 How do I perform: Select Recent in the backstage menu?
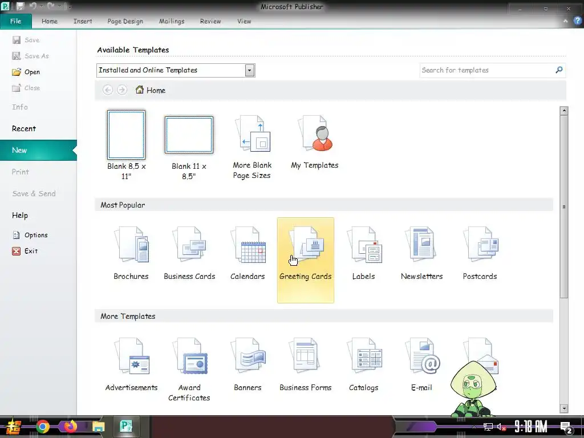pyautogui.click(x=24, y=128)
